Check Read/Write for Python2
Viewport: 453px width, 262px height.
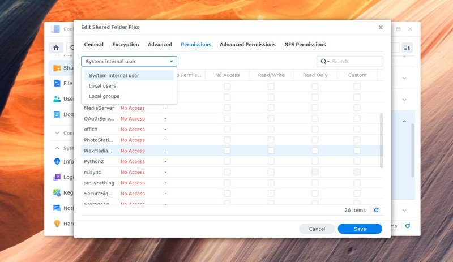click(x=271, y=161)
